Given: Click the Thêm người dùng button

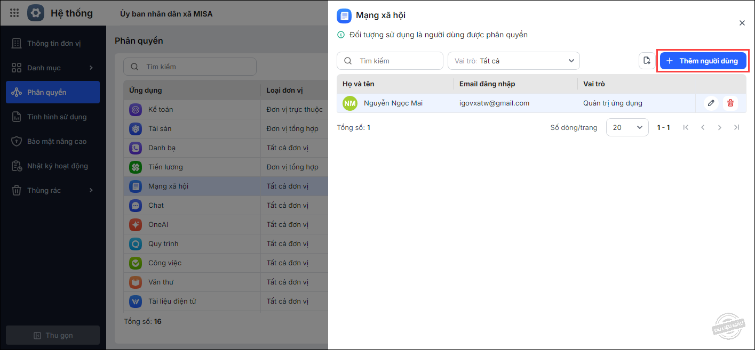Looking at the screenshot, I should [x=703, y=61].
